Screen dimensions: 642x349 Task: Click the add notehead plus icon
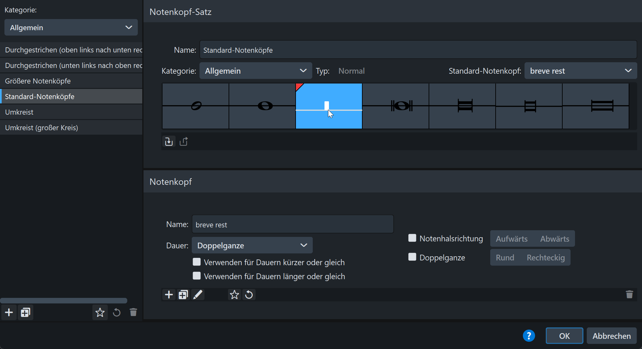(x=169, y=295)
